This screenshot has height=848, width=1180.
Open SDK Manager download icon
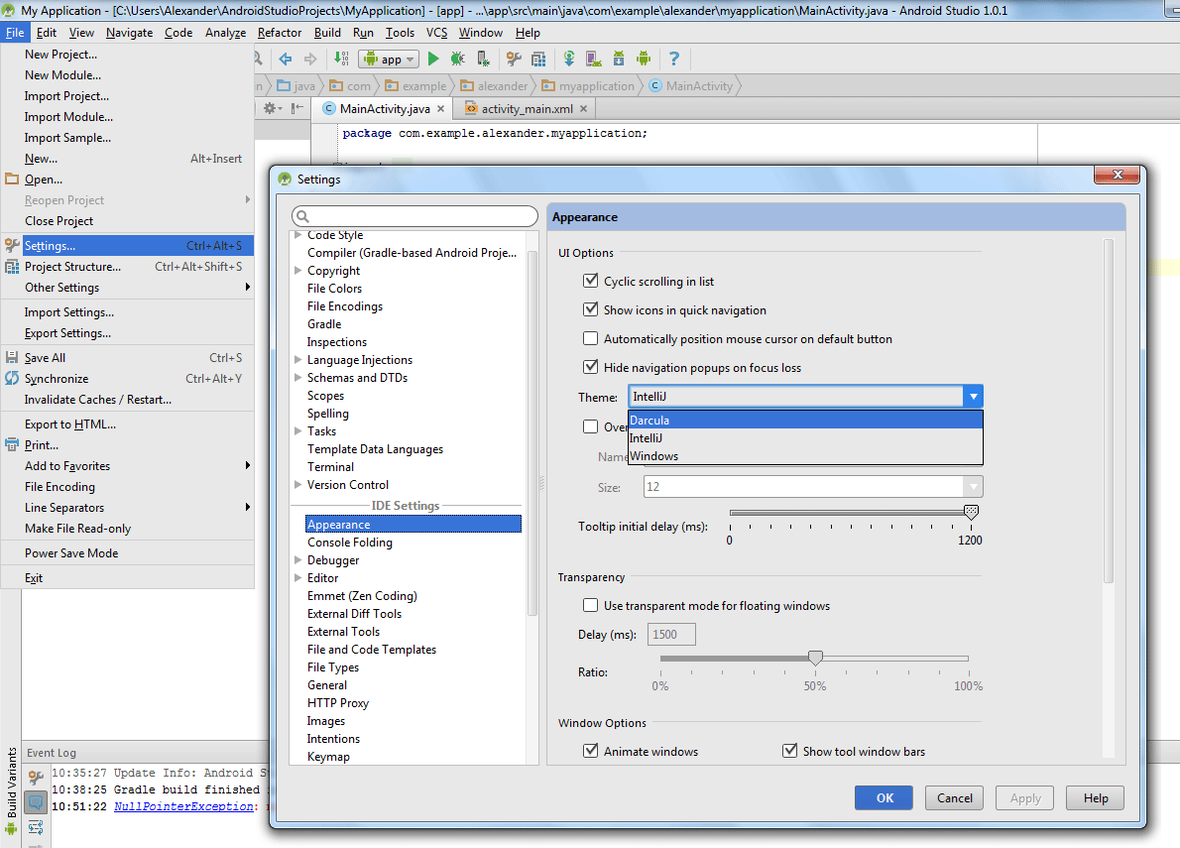tap(619, 59)
